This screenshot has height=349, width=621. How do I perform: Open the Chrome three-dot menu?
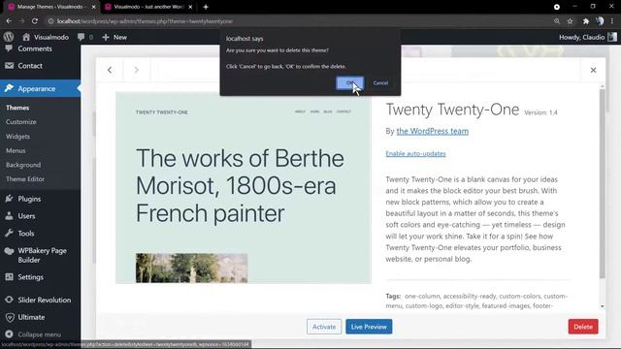click(612, 21)
